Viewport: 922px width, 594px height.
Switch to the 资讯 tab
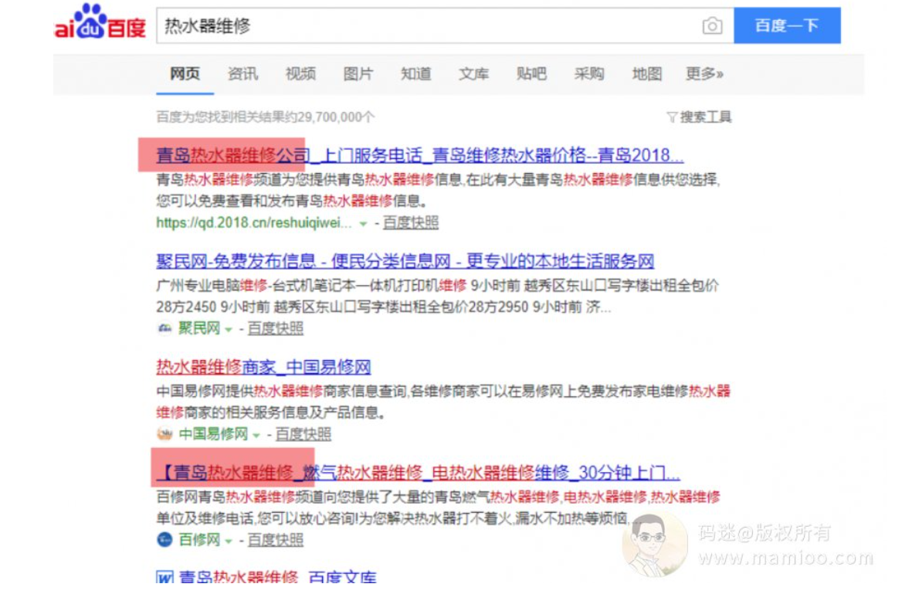(x=242, y=74)
